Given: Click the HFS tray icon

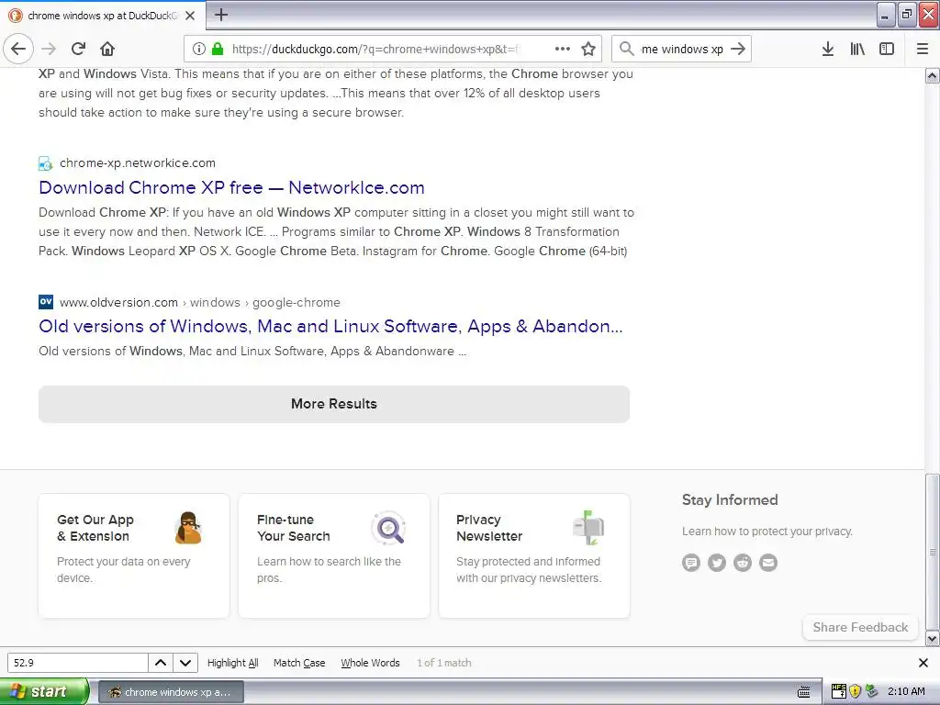Looking at the screenshot, I should click(x=839, y=691).
